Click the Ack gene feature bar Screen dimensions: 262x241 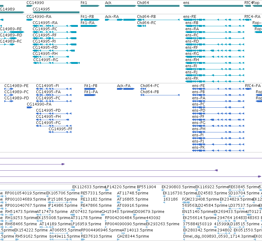coord(121,6)
